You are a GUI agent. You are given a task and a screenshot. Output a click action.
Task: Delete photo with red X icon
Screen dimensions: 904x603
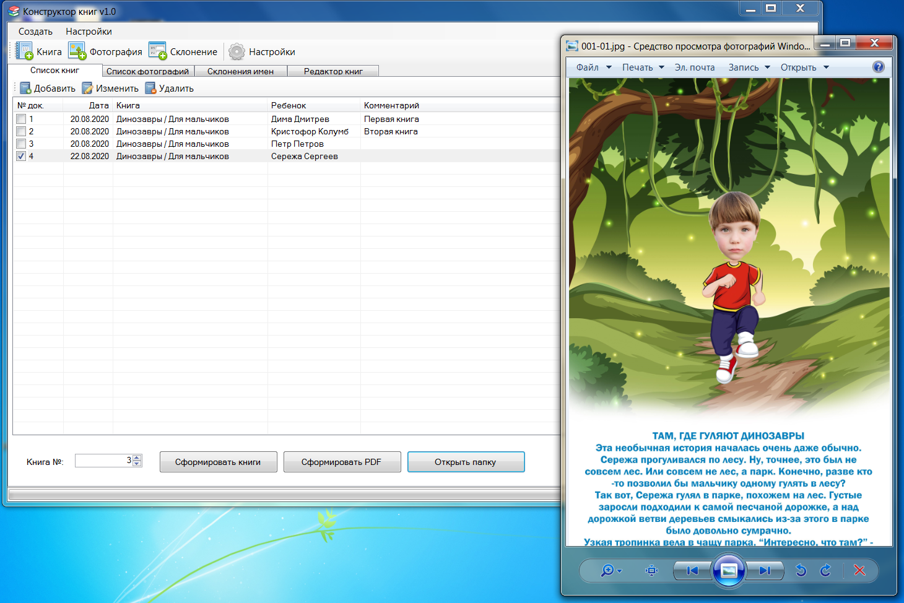[x=859, y=570]
